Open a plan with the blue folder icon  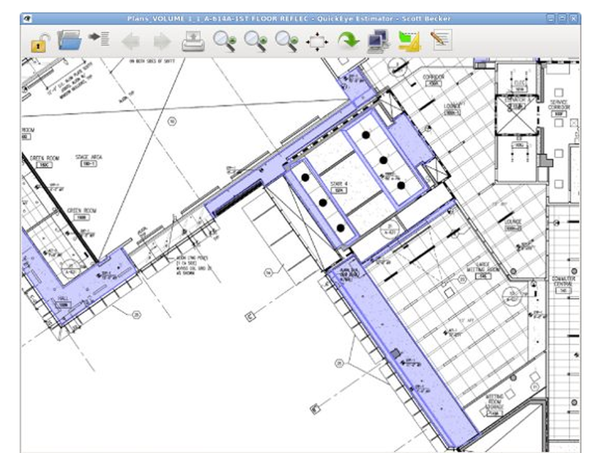pos(69,41)
